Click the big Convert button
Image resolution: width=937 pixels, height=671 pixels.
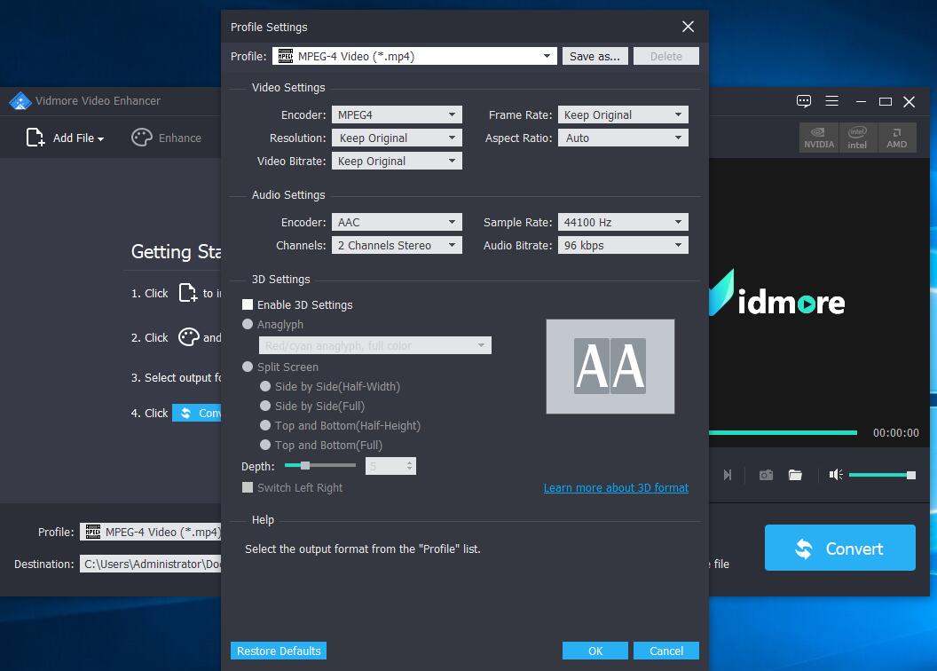tap(840, 548)
